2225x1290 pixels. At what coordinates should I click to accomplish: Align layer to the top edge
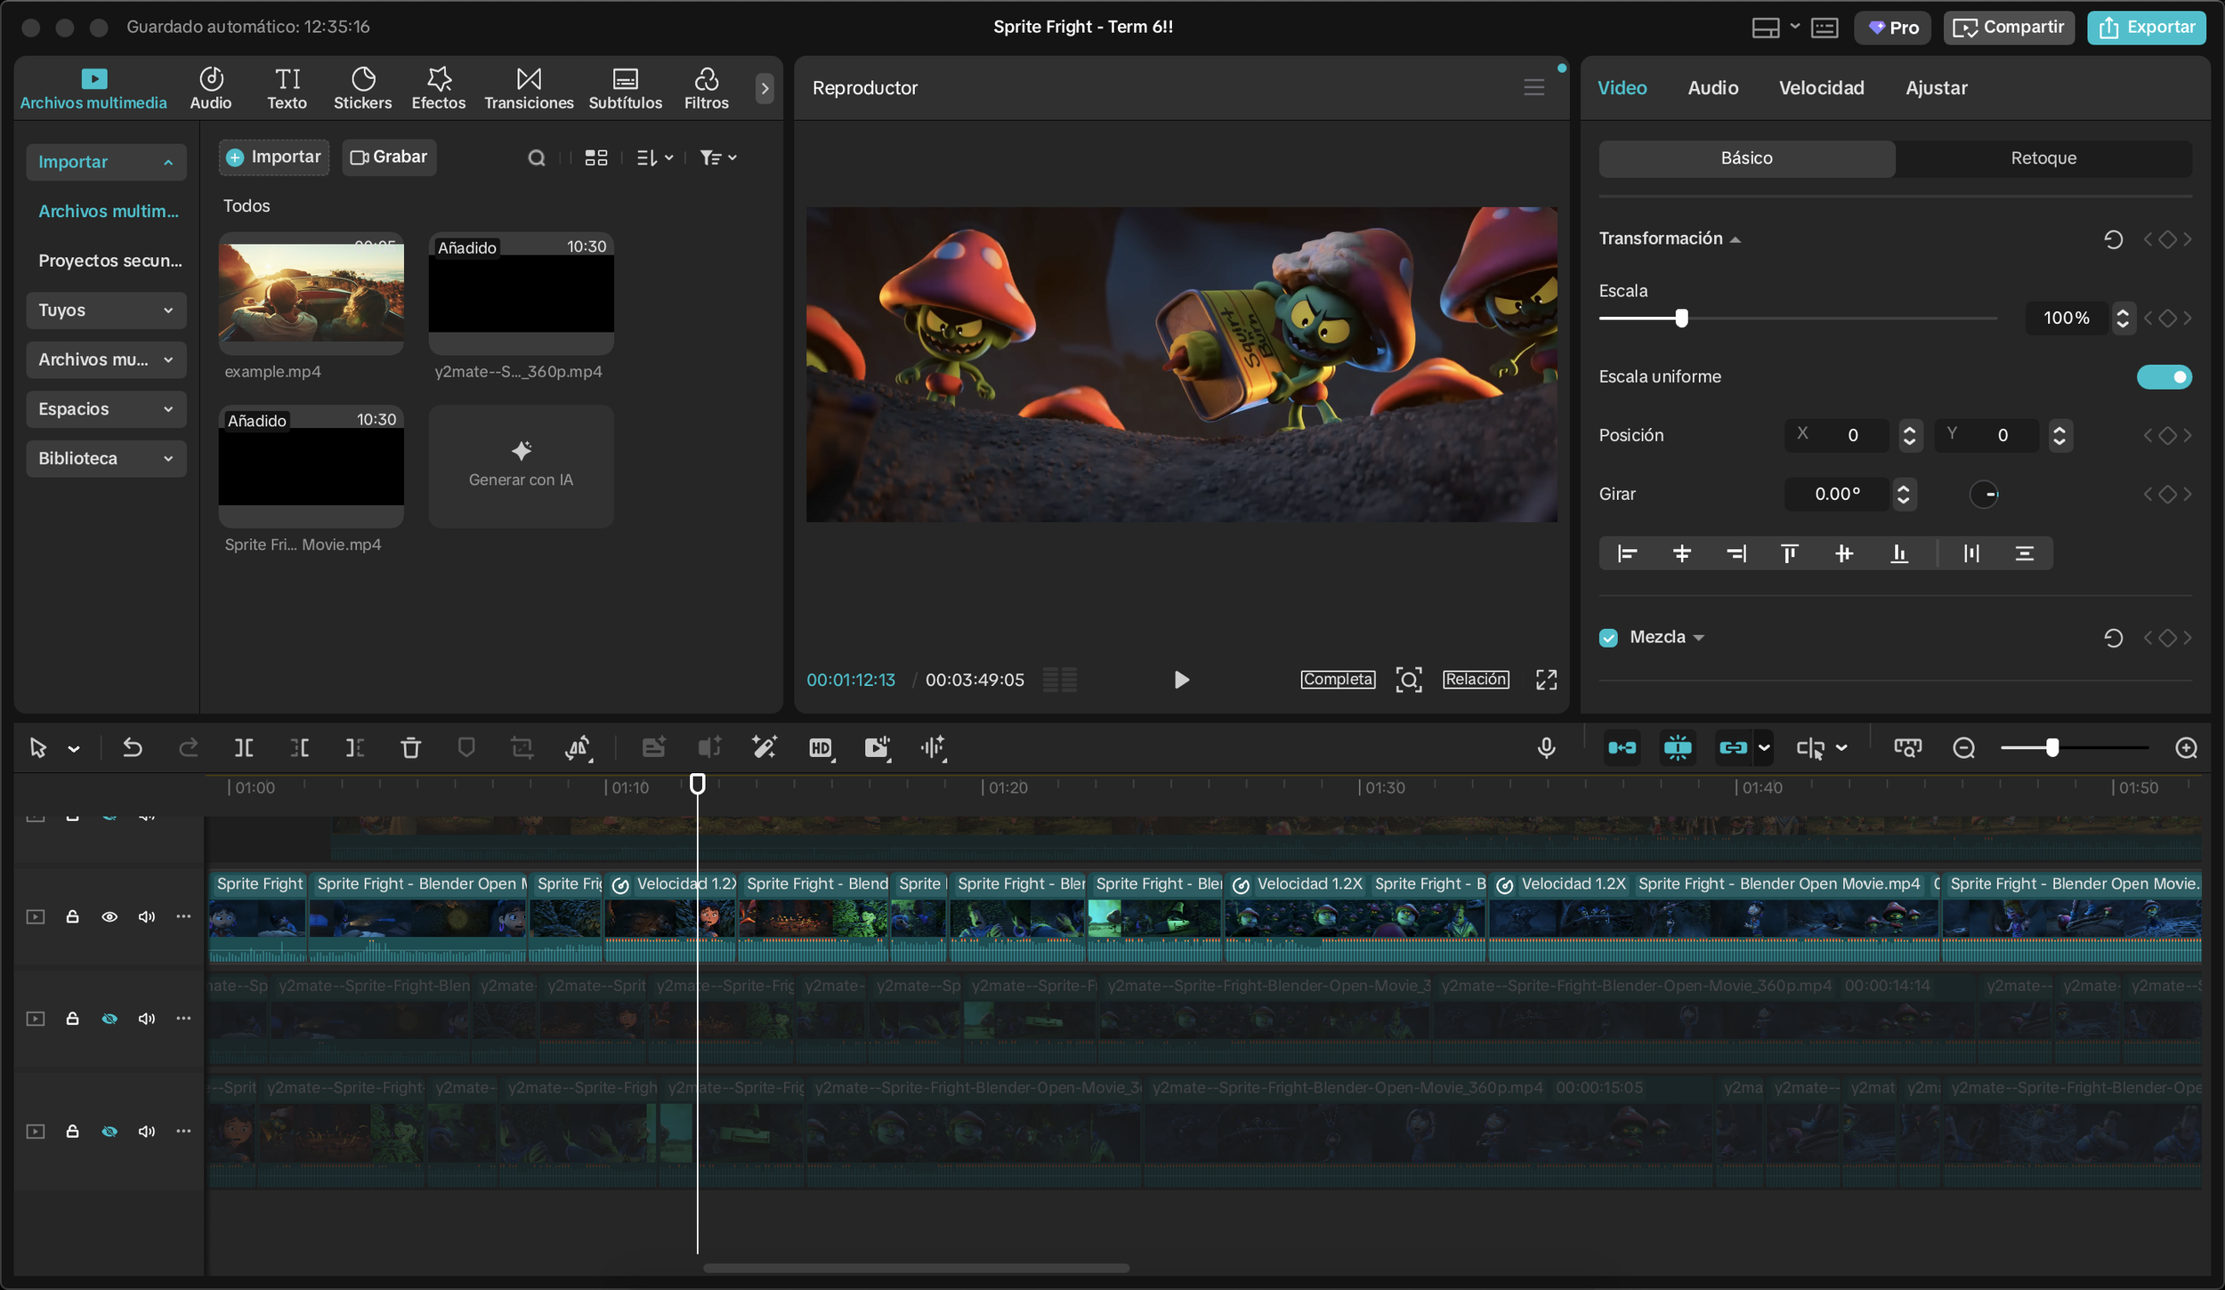1789,553
